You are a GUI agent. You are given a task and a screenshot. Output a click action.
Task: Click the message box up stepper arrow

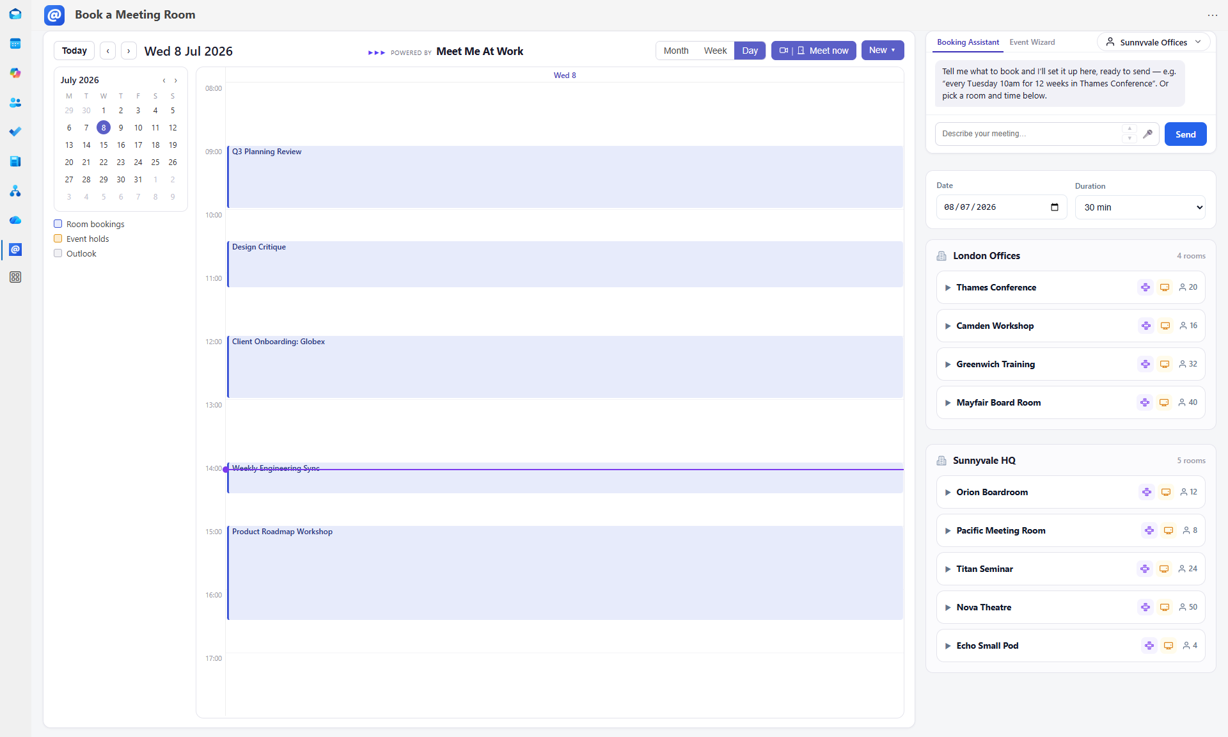pos(1130,129)
